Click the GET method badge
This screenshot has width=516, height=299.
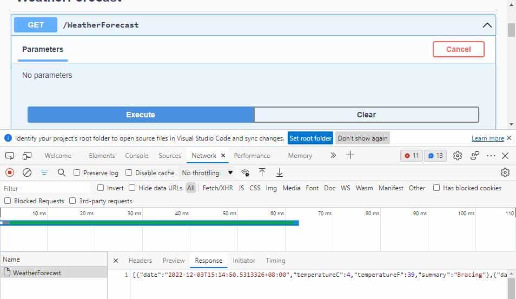(x=36, y=25)
